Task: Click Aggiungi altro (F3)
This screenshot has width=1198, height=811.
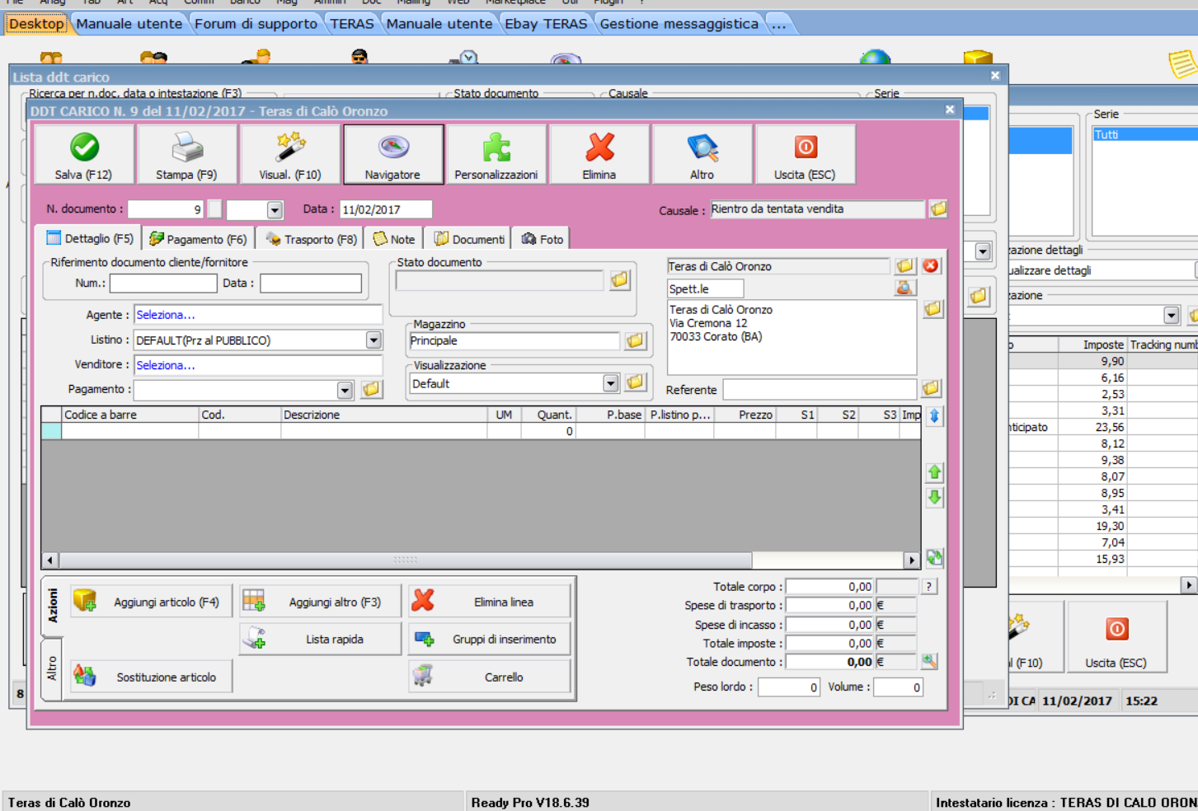Action: coord(321,602)
